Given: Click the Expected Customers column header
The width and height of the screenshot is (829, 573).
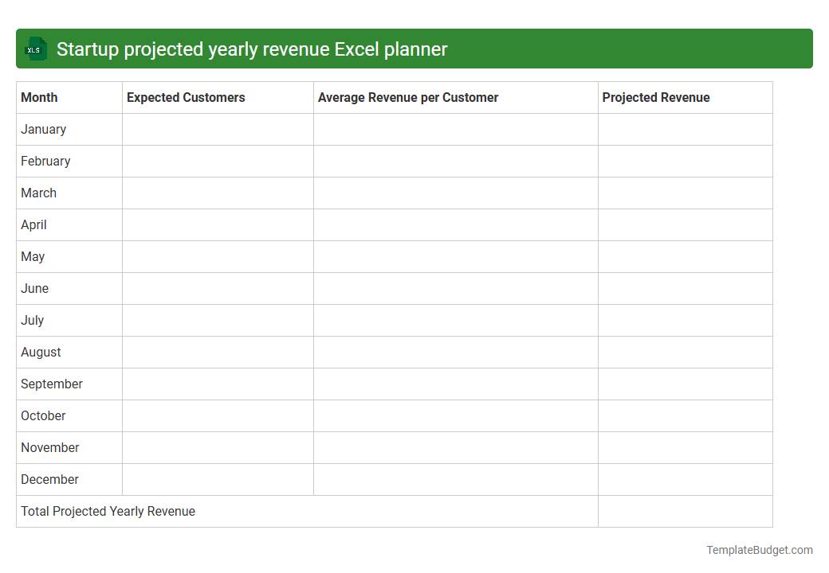Looking at the screenshot, I should [x=185, y=97].
